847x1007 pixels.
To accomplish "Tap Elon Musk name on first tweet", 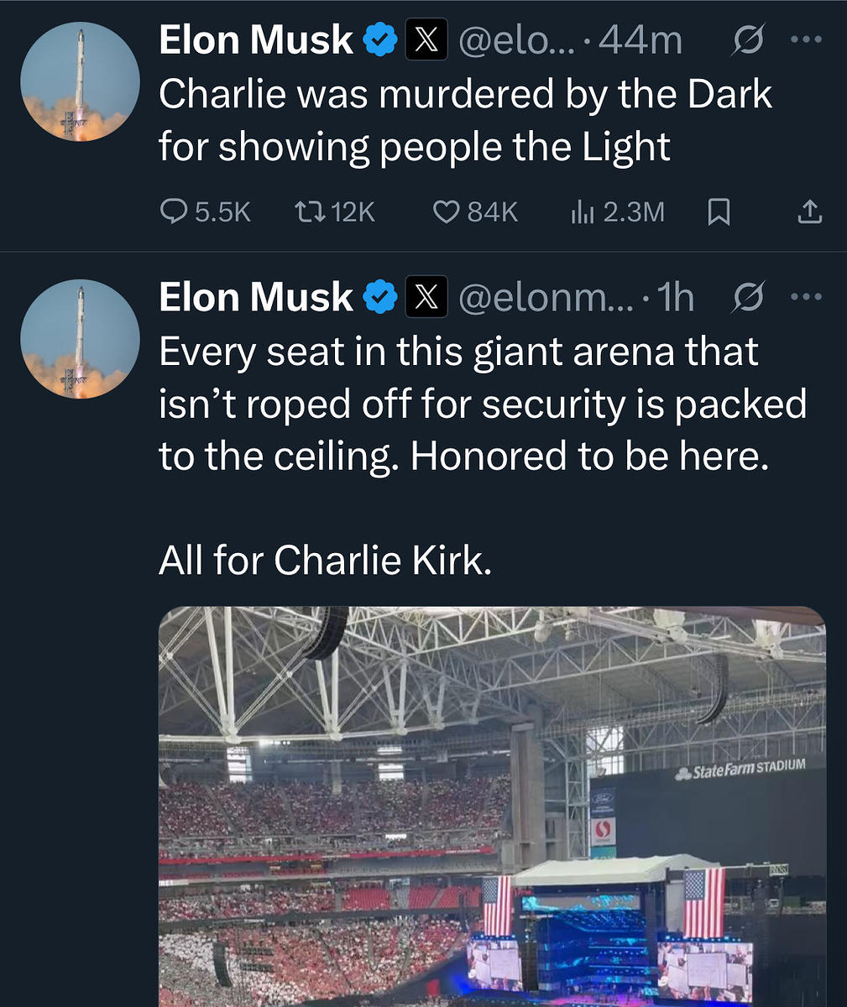I will click(256, 40).
